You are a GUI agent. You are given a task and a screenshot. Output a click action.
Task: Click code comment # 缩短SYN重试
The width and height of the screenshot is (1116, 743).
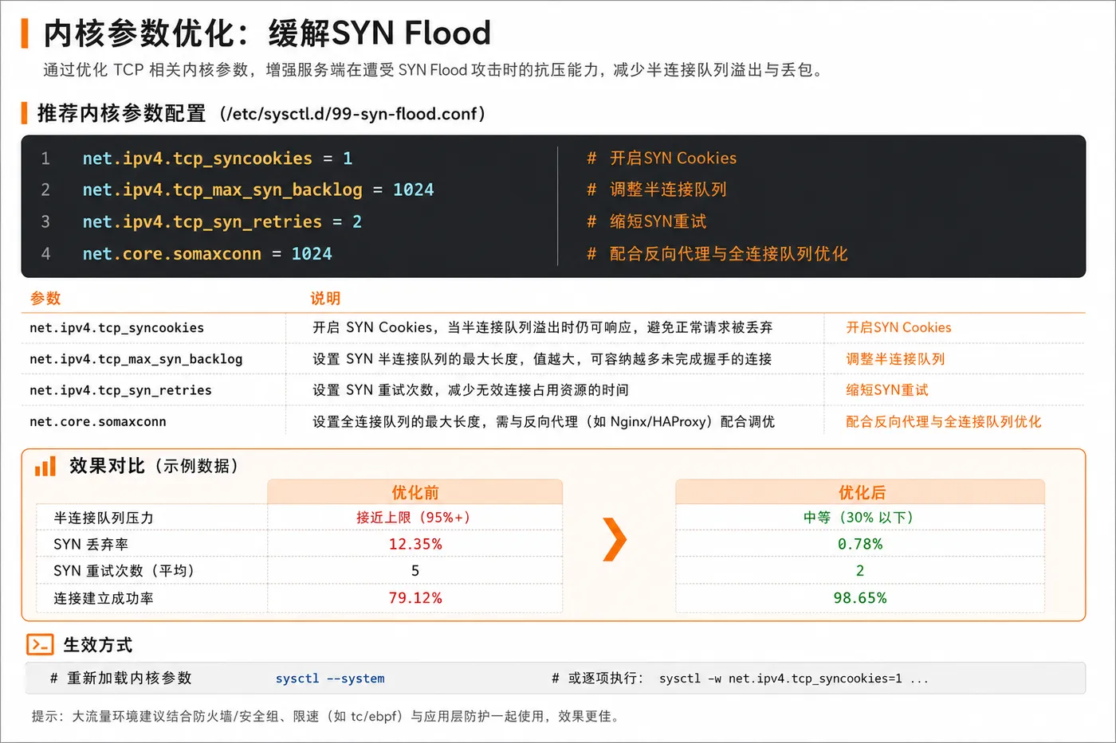(x=646, y=221)
